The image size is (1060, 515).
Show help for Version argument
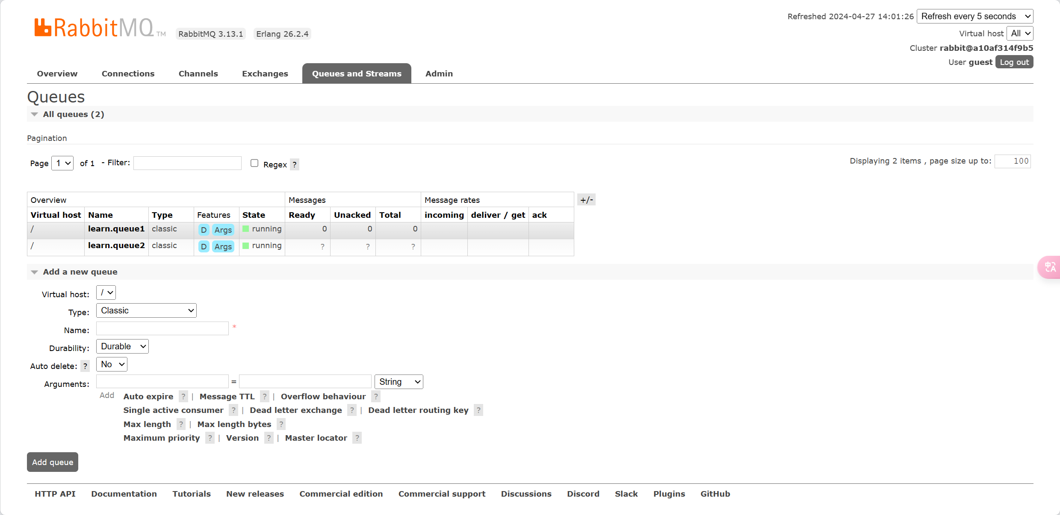pos(269,438)
